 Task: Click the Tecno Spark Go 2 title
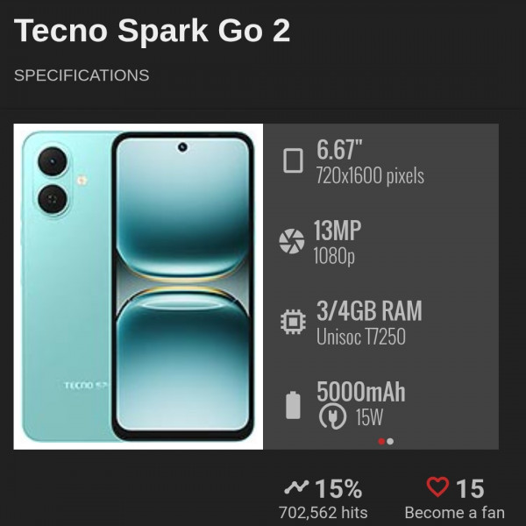click(153, 32)
